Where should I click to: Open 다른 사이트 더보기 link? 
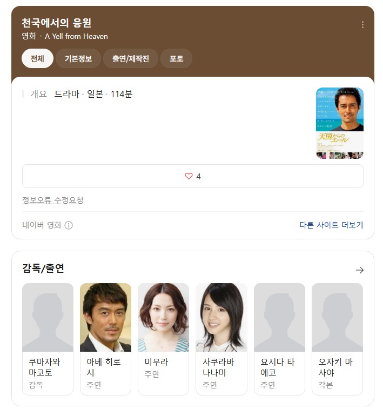tap(331, 225)
